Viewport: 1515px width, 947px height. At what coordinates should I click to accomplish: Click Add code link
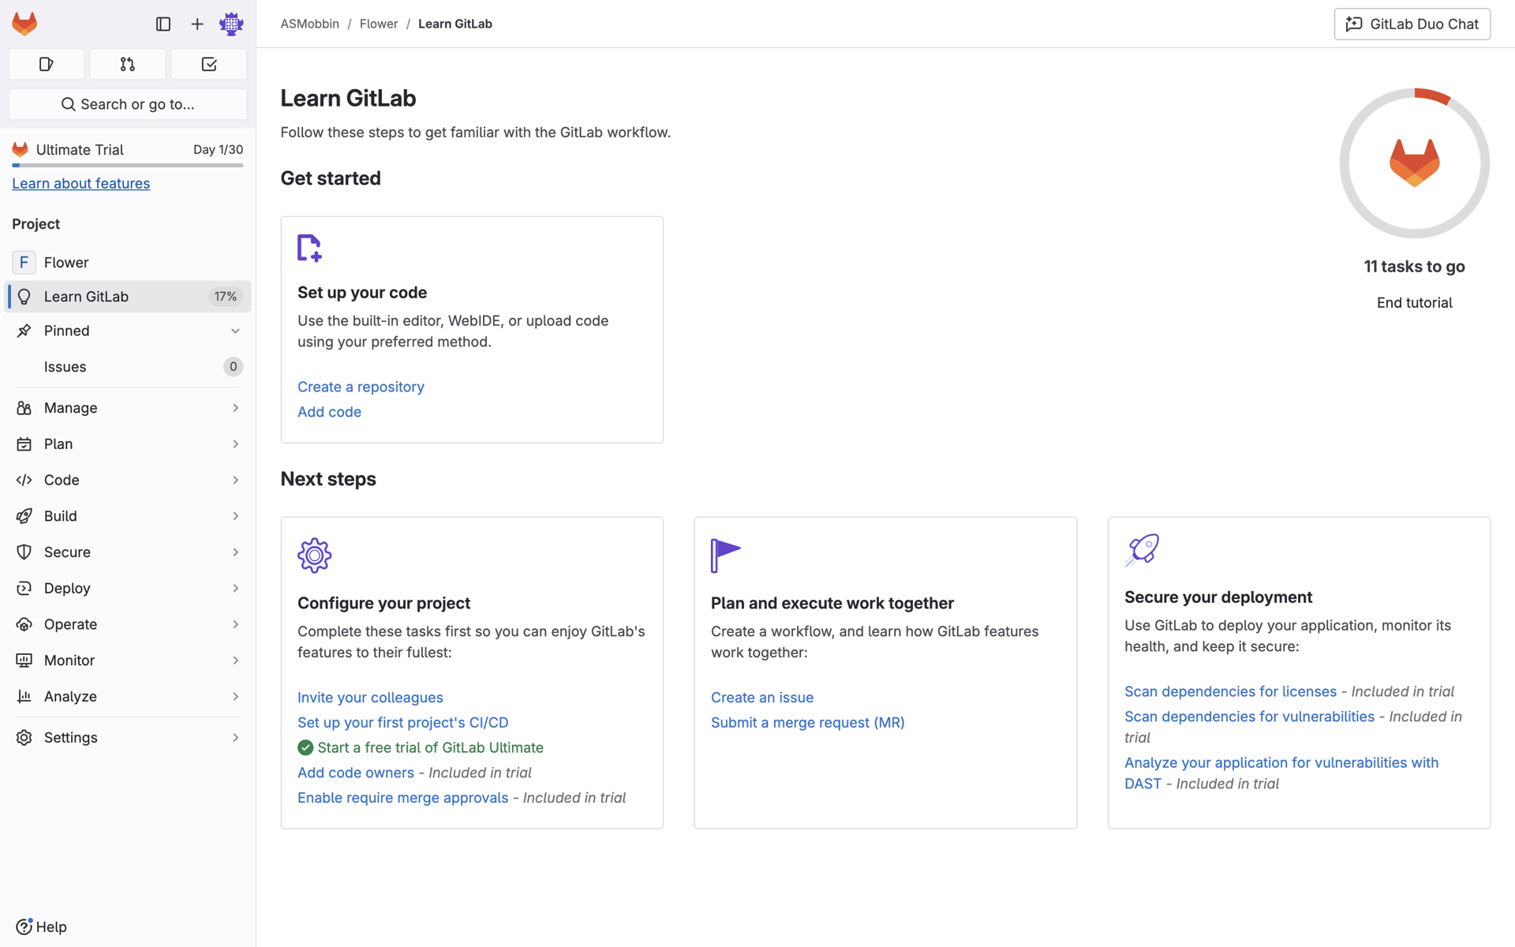[x=329, y=412]
